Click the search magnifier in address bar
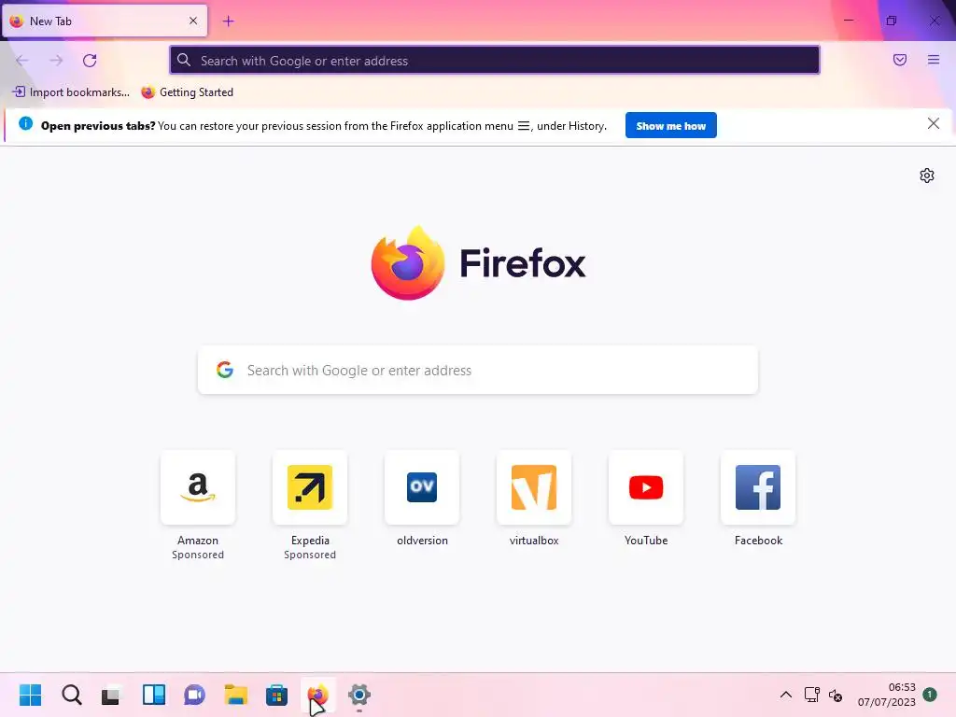 [184, 60]
